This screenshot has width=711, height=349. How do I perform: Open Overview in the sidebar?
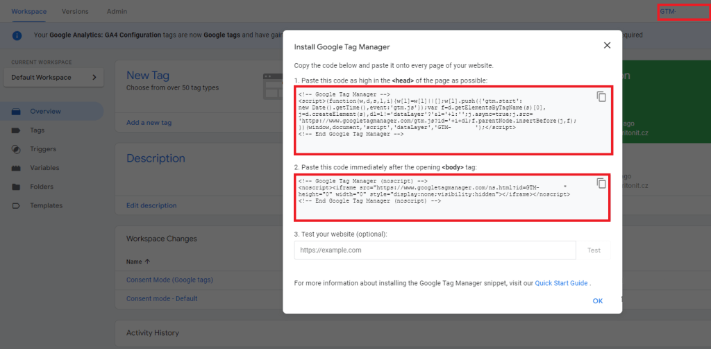pos(51,112)
